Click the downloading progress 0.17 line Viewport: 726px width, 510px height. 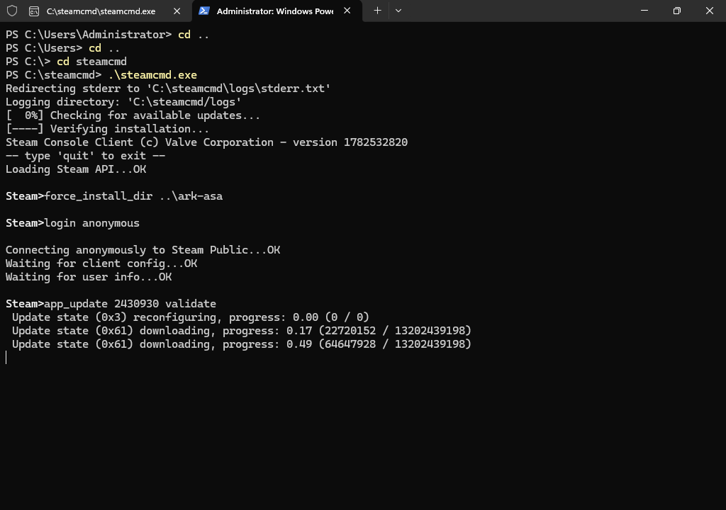(241, 330)
